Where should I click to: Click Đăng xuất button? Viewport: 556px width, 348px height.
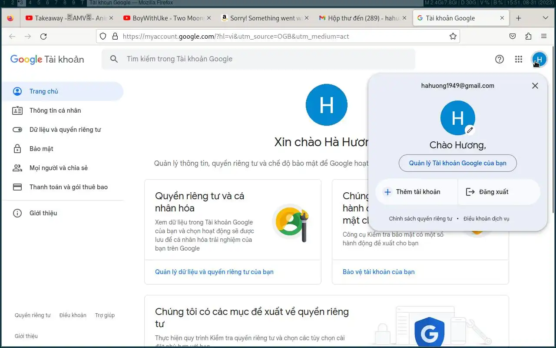499,192
